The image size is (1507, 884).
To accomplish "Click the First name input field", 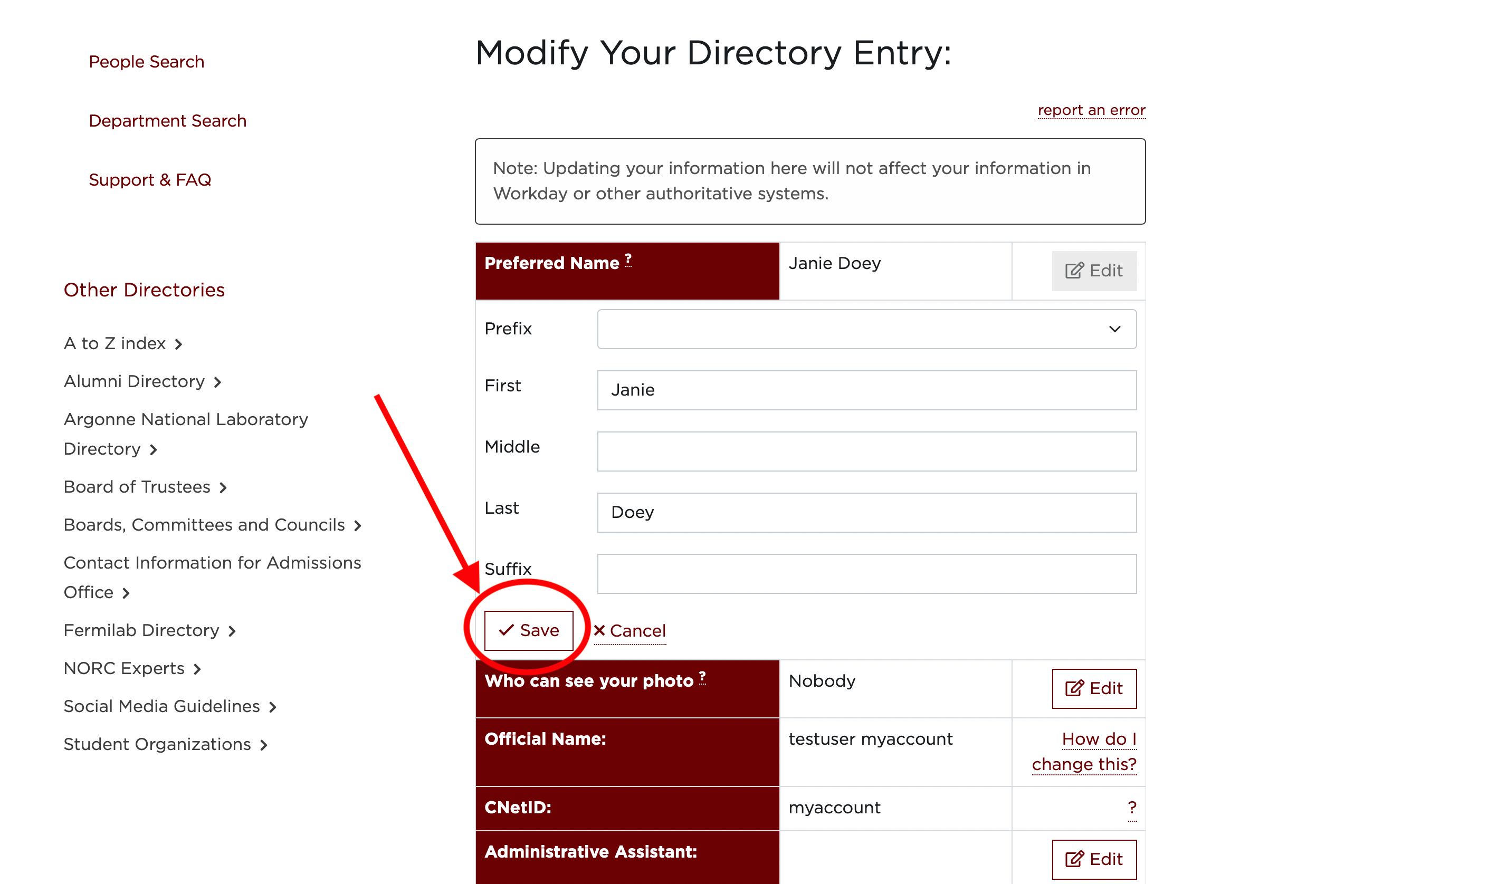I will [x=866, y=390].
